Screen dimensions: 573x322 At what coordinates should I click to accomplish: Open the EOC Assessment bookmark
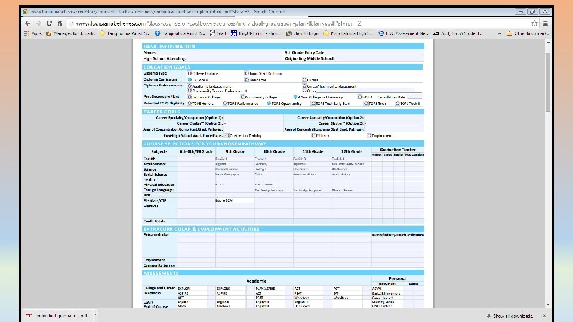403,33
